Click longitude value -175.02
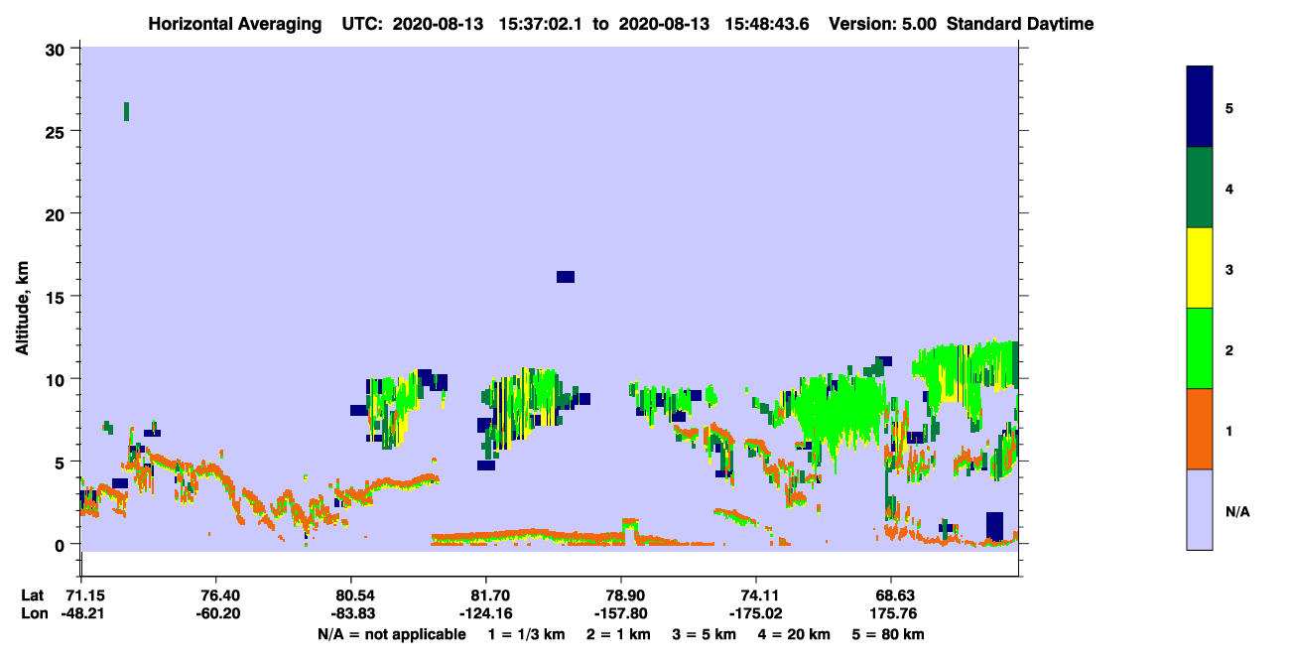1290x662 pixels. 757,613
